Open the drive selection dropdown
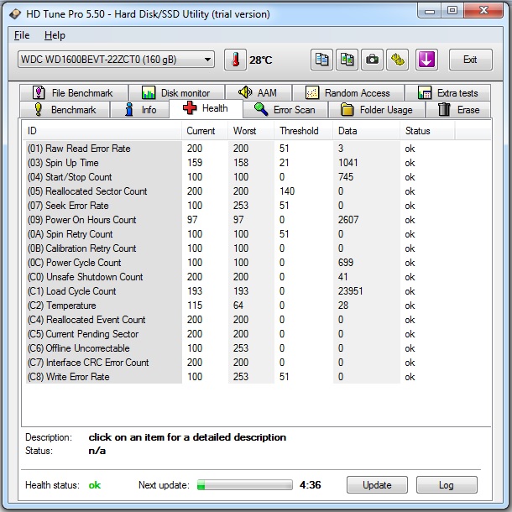The height and width of the screenshot is (512, 512). click(115, 60)
